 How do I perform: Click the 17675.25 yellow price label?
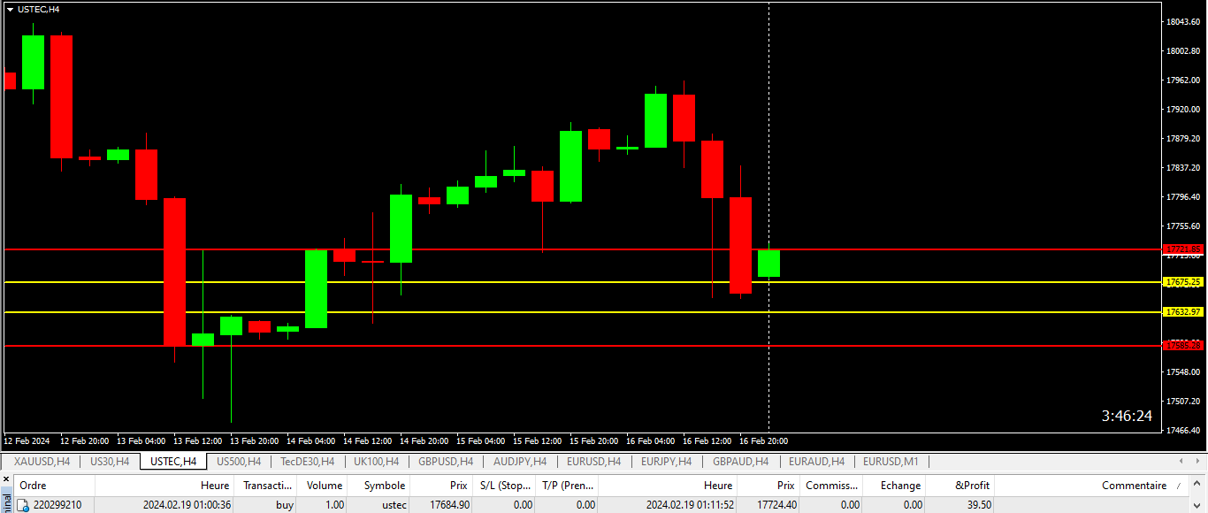1183,282
